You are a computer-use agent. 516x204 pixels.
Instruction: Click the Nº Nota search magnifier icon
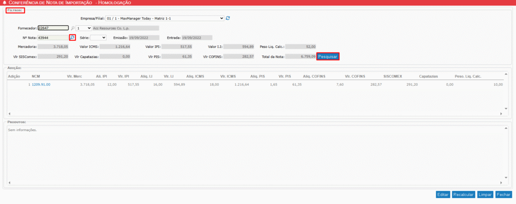(72, 38)
